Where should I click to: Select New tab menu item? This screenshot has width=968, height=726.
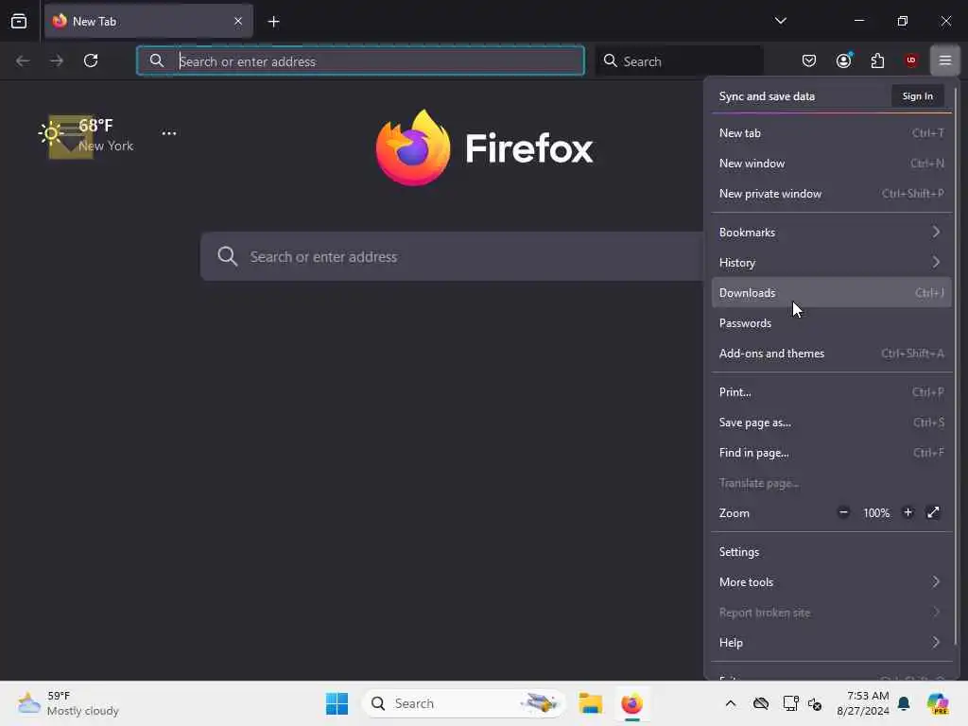(x=832, y=132)
